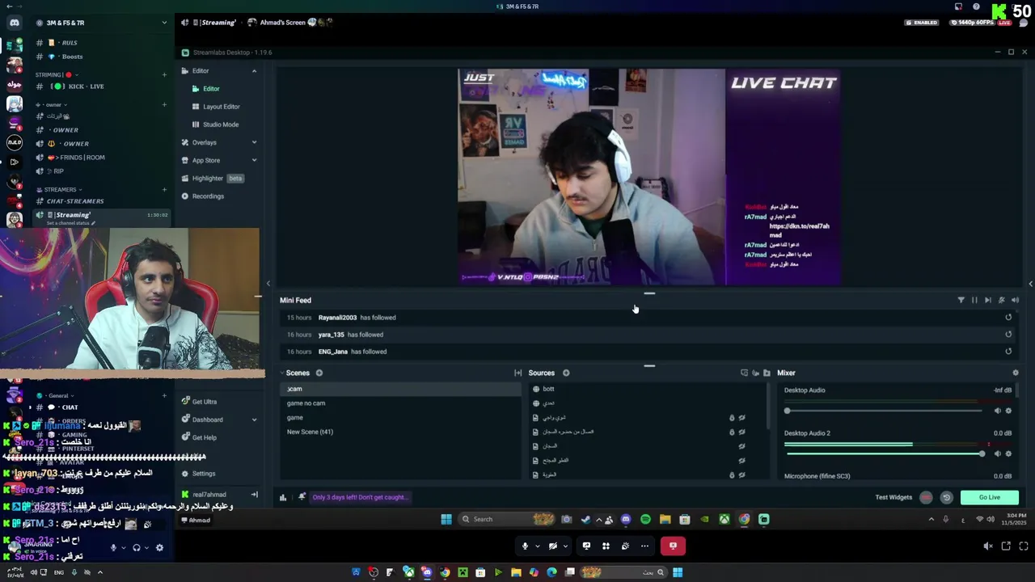The width and height of the screenshot is (1035, 582).
Task: Add a new scene with the plus icon
Action: click(319, 373)
